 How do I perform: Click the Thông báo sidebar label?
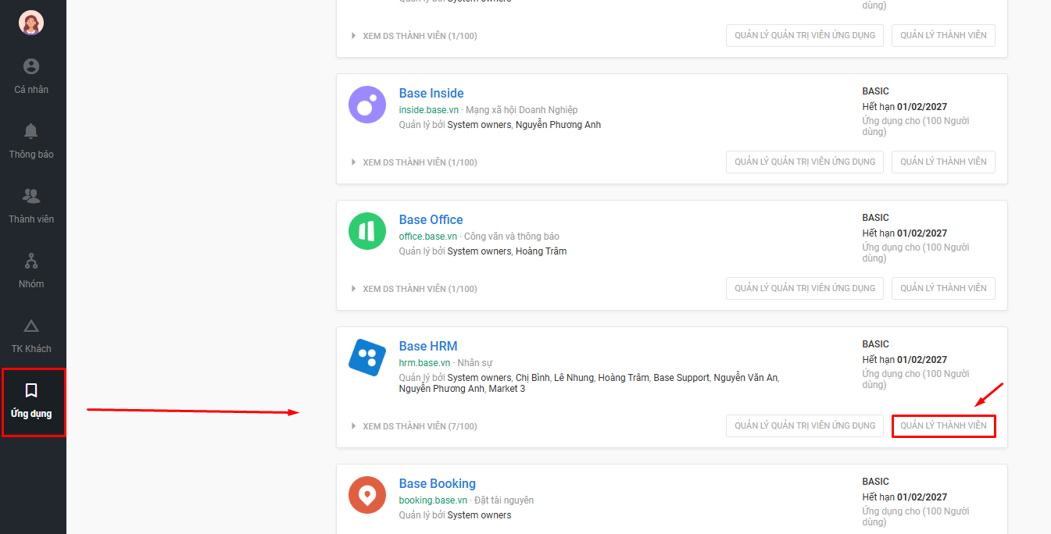(x=31, y=155)
